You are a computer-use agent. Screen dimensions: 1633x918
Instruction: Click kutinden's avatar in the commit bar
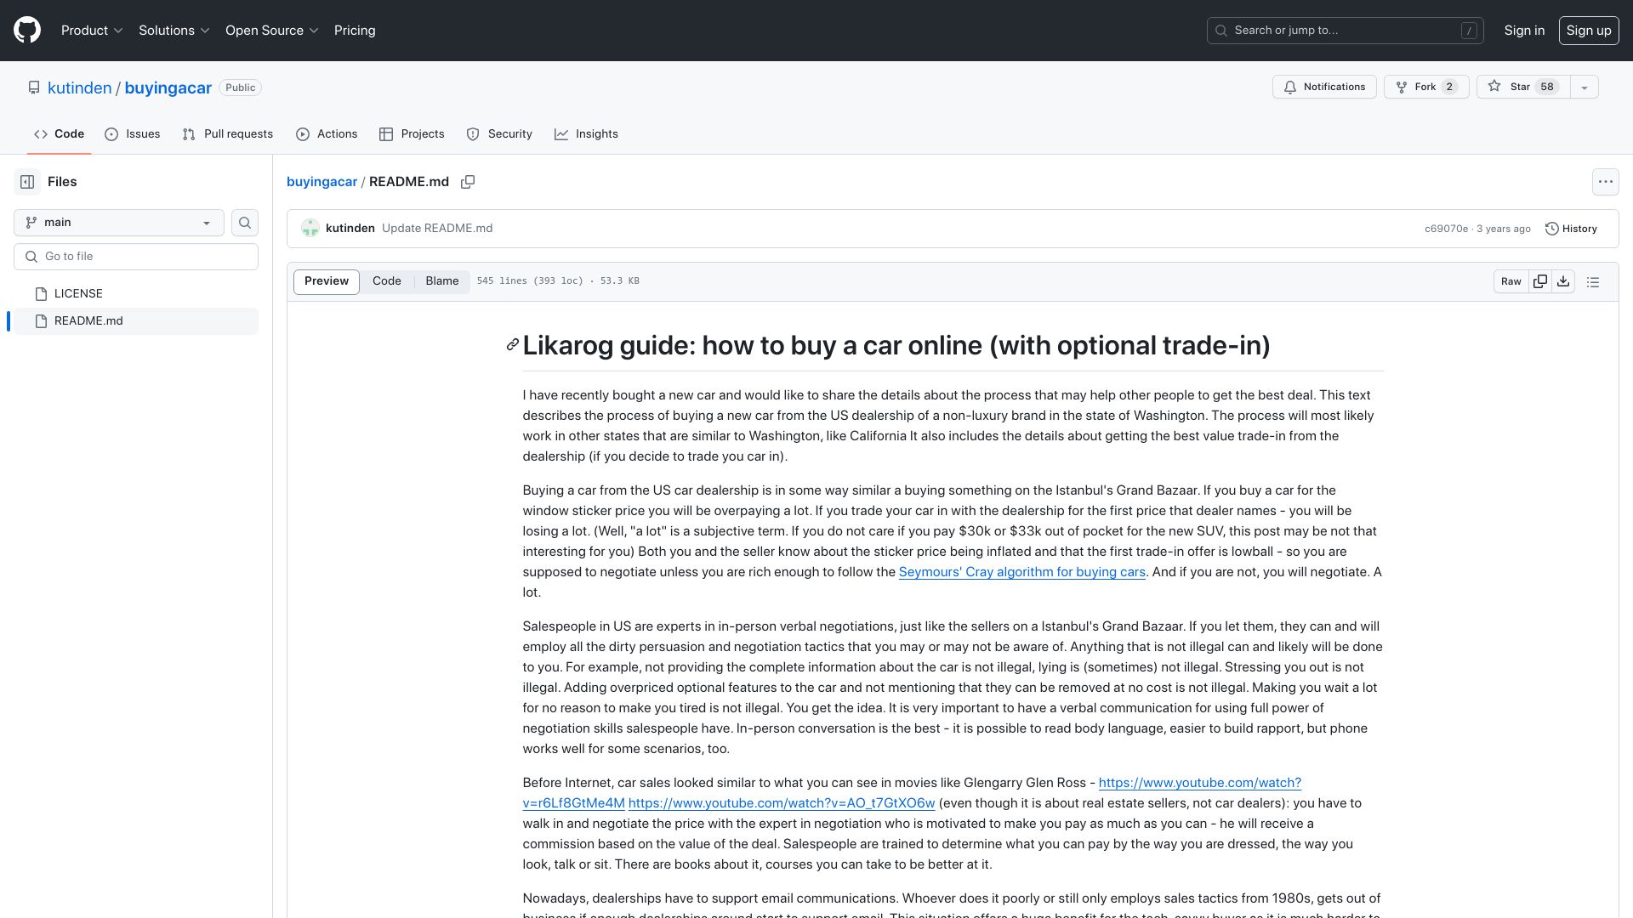[x=310, y=229]
